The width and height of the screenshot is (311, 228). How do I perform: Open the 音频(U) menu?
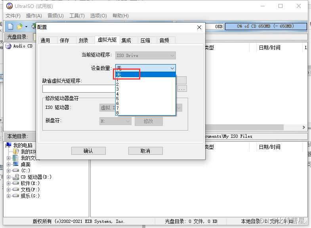[x=55, y=16]
